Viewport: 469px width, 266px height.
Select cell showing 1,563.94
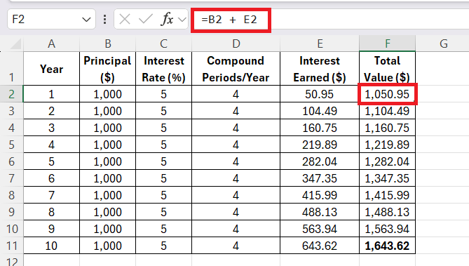pos(388,229)
